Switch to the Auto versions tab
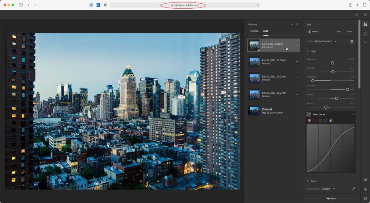370x203 pixels. click(266, 31)
